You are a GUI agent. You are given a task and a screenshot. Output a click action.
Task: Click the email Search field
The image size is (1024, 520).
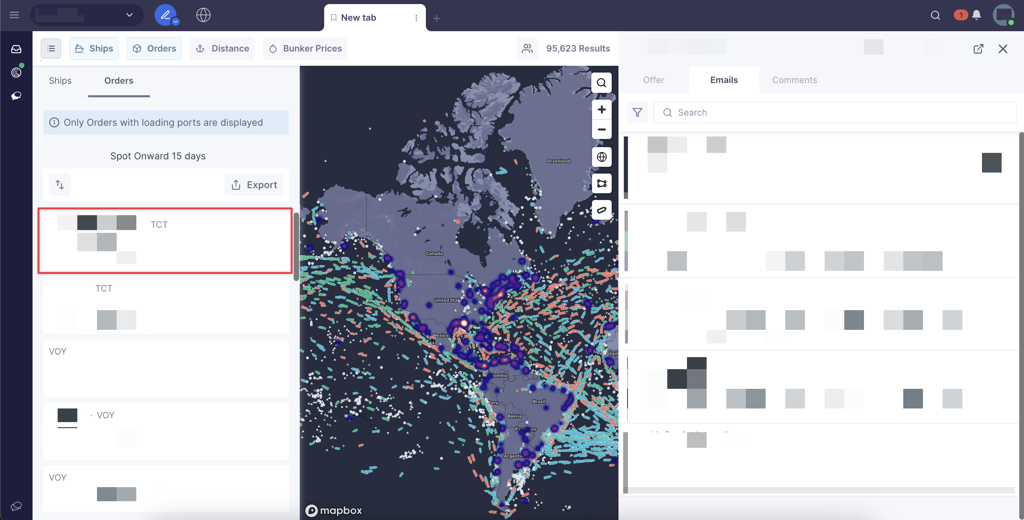click(835, 113)
